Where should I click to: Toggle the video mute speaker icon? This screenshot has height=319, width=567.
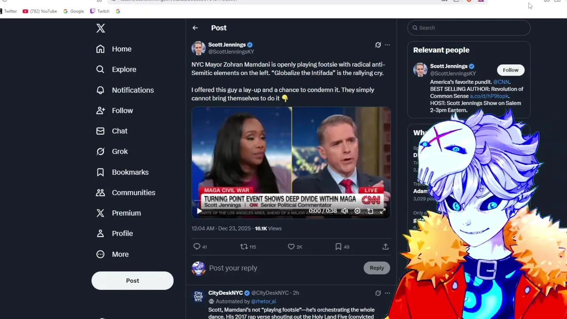[x=344, y=211]
